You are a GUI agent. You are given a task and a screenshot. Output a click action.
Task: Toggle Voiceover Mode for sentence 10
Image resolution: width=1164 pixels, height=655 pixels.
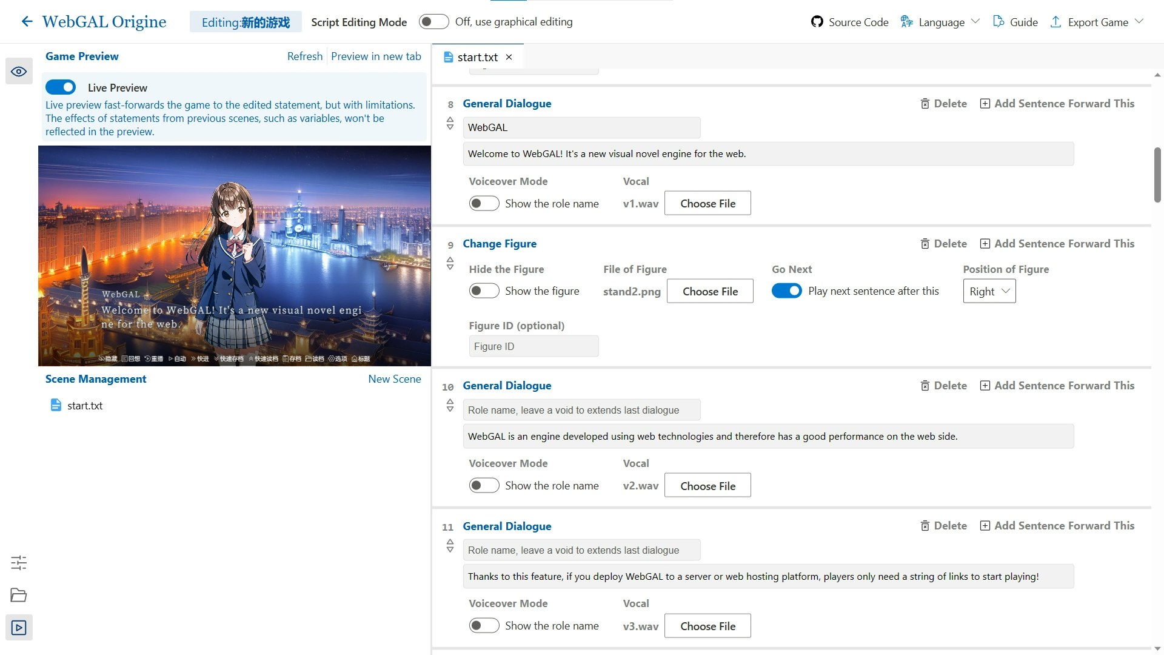tap(484, 485)
